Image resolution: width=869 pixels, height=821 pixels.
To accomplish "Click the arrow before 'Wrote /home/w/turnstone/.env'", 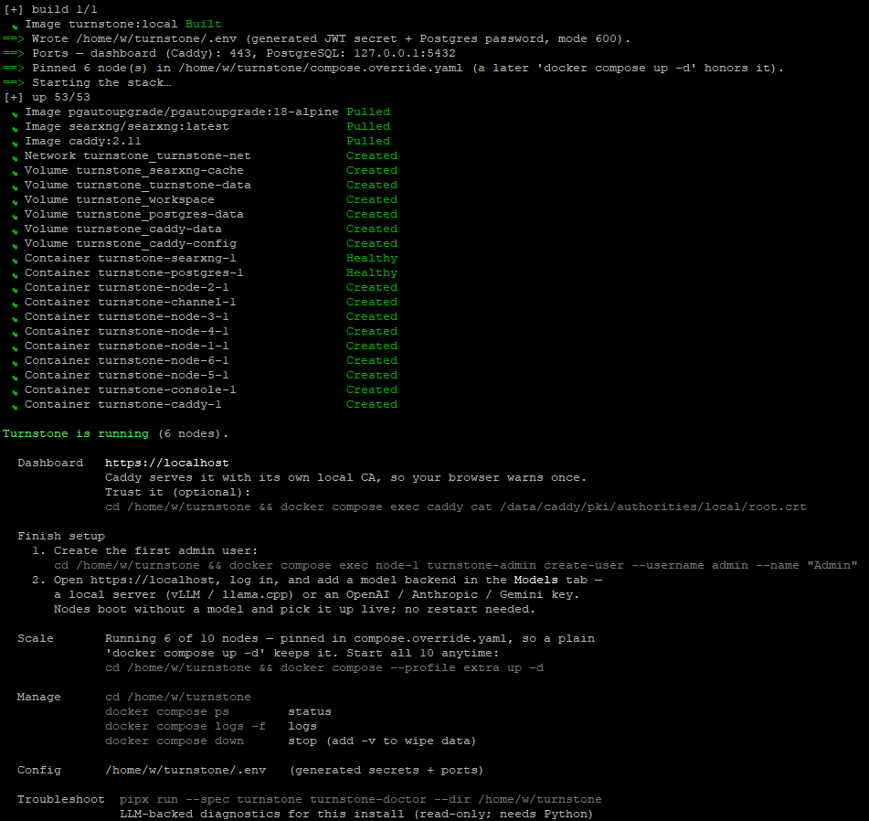I will tap(14, 38).
